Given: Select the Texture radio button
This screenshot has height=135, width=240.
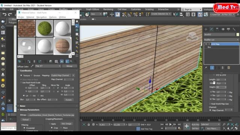Looking at the screenshot, I should 21,75.
